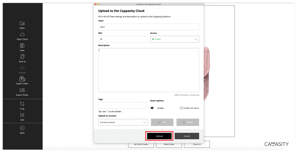Viewport: 298px width, 153px height.
Task: Open the Access dropdown showing Public
Action: click(175, 39)
